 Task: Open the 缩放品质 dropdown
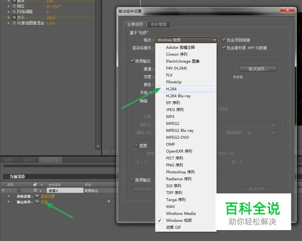tap(261, 133)
